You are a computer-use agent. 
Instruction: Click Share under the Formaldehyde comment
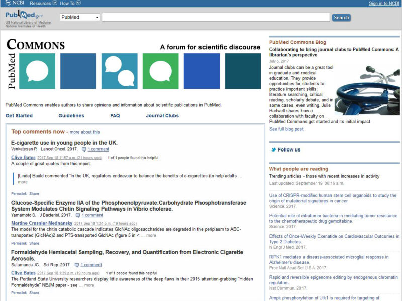tap(34, 293)
